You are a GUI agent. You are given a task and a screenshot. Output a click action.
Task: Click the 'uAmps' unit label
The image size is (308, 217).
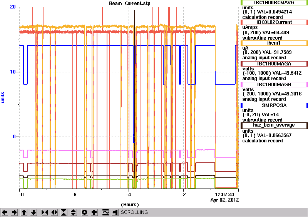(250, 27)
